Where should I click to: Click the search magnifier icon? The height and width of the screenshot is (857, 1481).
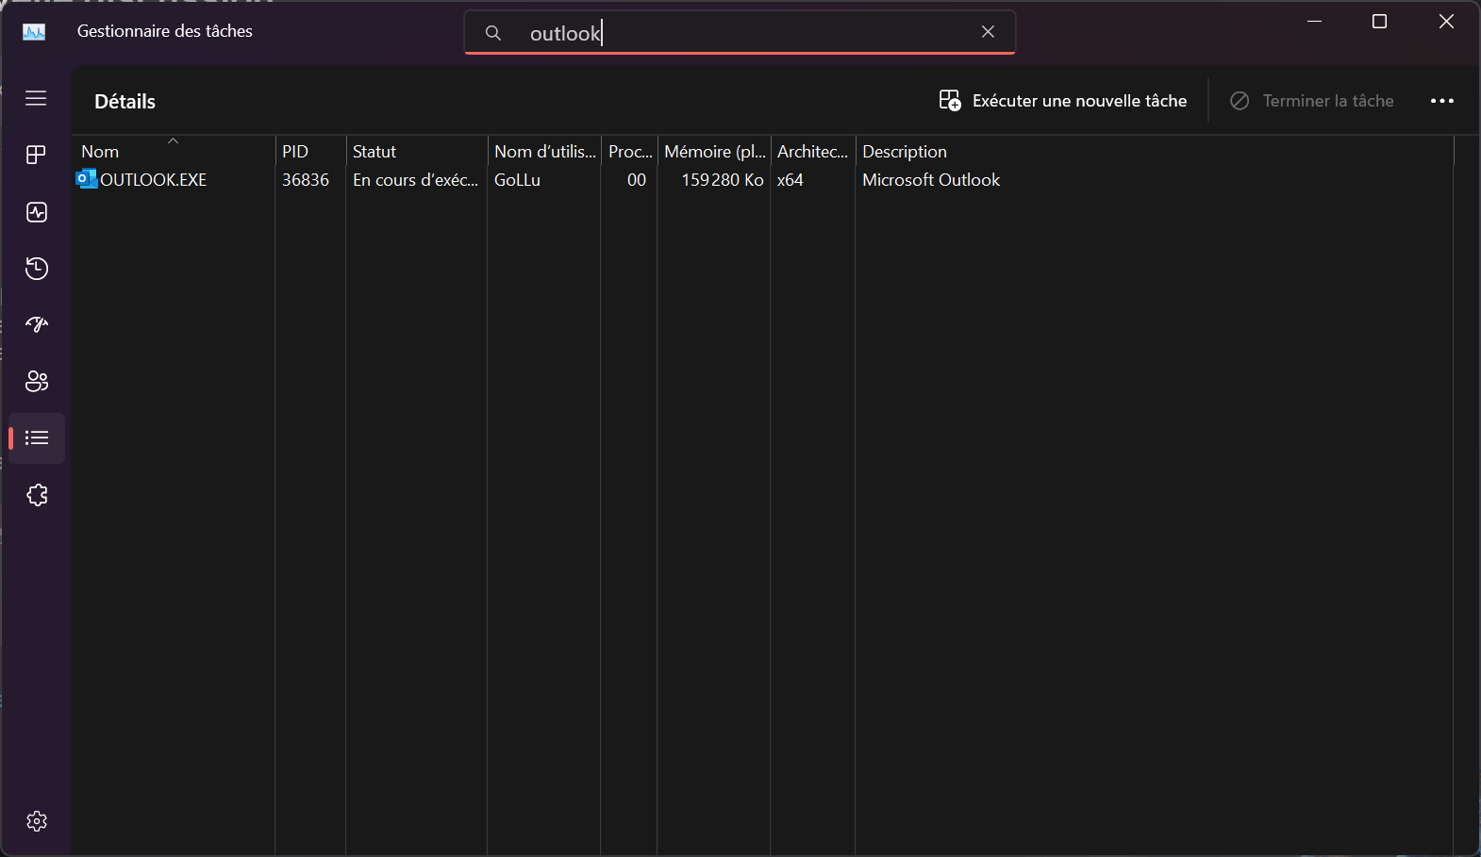492,33
